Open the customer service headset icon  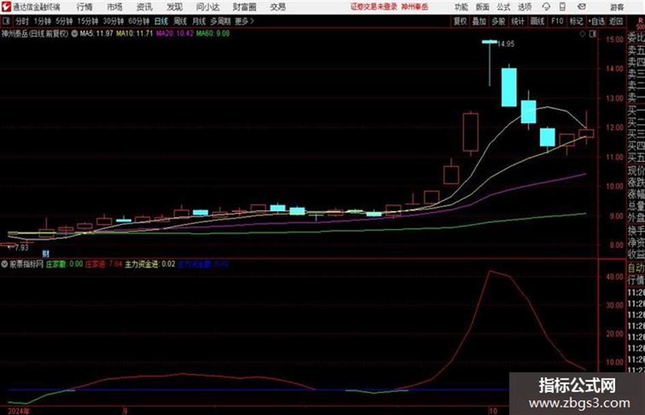[x=546, y=7]
